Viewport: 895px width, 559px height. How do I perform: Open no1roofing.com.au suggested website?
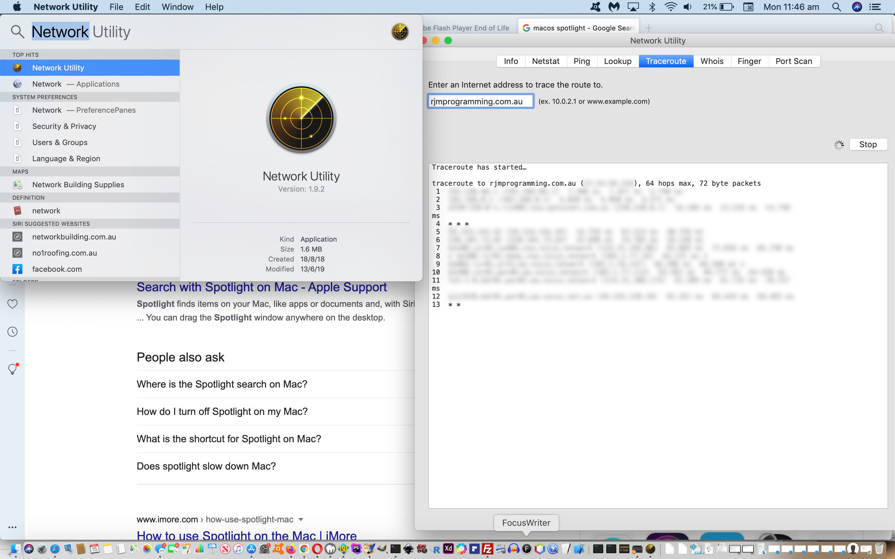click(x=90, y=253)
